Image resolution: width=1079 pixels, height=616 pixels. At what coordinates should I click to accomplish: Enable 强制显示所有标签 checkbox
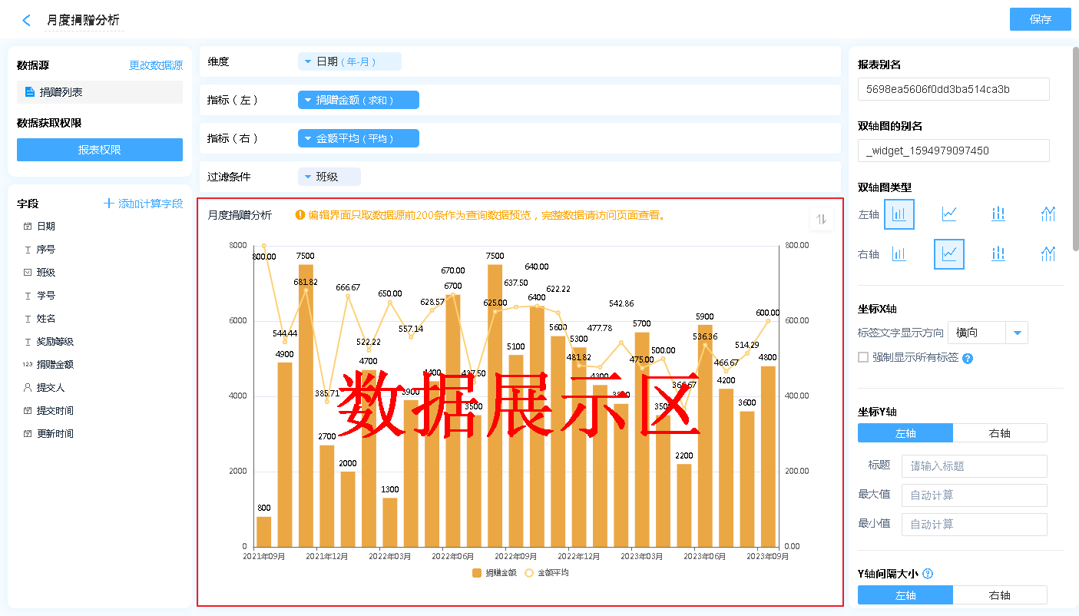tap(863, 357)
